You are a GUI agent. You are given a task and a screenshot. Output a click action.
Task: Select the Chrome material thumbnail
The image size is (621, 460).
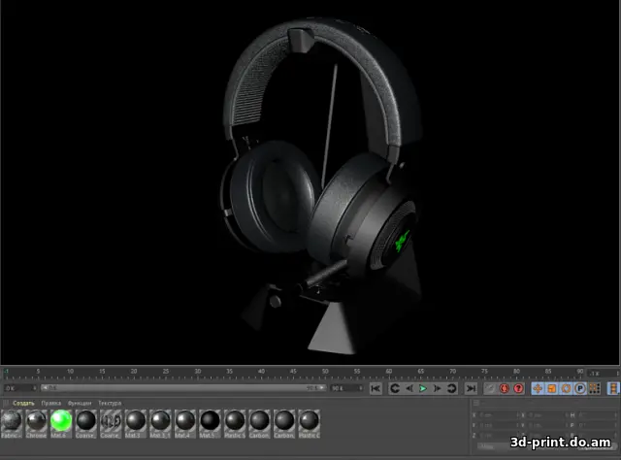coord(36,420)
